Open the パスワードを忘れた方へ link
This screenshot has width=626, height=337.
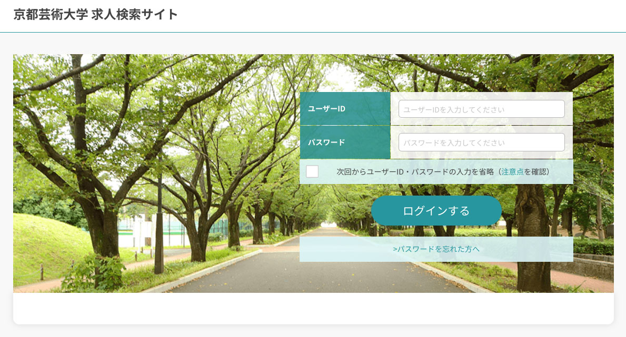pos(436,249)
